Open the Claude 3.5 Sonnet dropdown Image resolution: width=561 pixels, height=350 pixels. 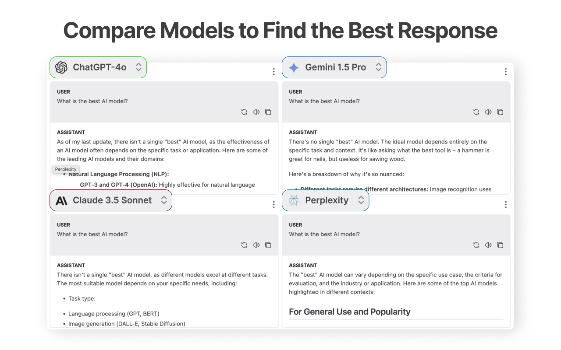tap(164, 200)
